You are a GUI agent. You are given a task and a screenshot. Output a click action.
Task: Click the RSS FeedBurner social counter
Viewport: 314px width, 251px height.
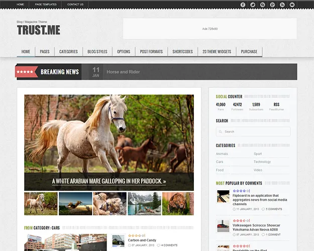click(276, 106)
